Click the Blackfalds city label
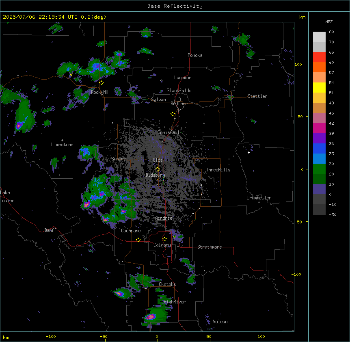Viewport: 350px width, 342px height. (x=179, y=91)
